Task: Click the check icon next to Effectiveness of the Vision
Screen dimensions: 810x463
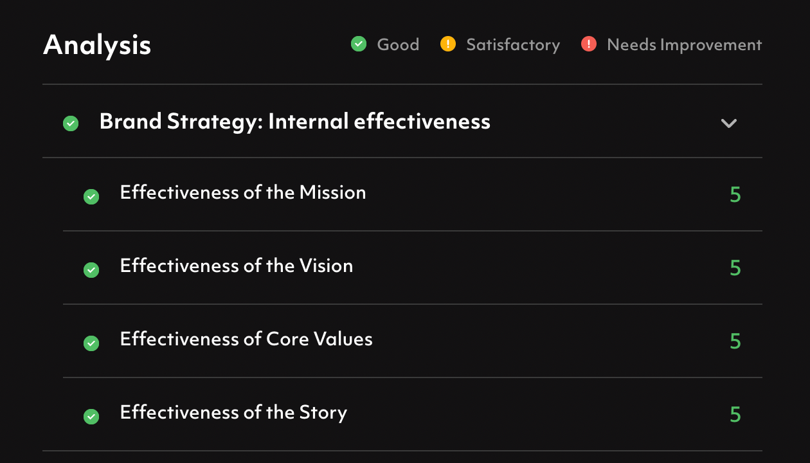Action: pos(91,270)
